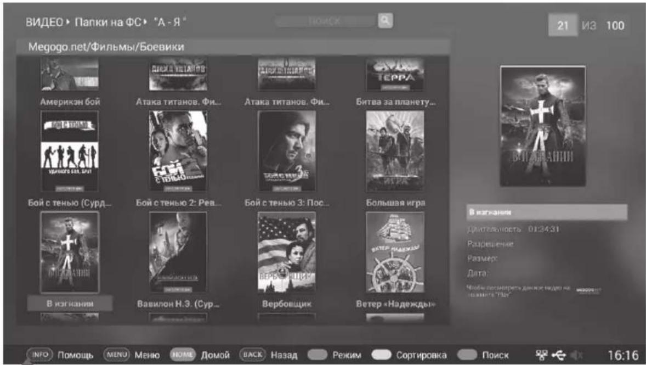The height and width of the screenshot is (365, 646).
Task: Click the total count 100
Action: [615, 26]
